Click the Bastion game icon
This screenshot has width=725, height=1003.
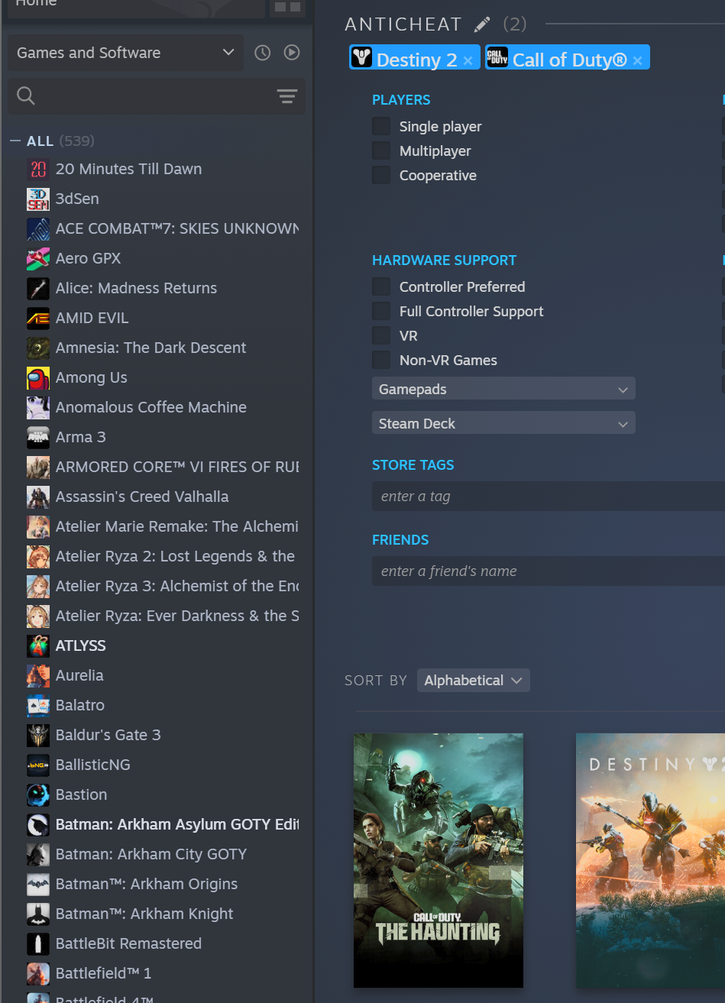point(38,794)
